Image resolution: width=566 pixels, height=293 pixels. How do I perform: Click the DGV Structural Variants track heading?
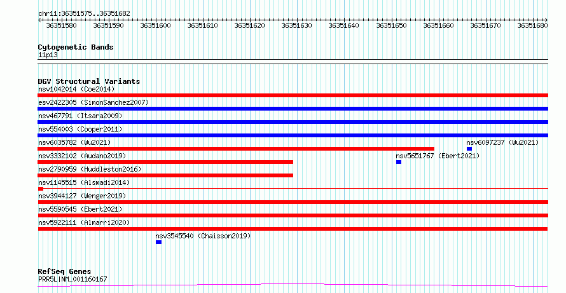[x=89, y=81]
